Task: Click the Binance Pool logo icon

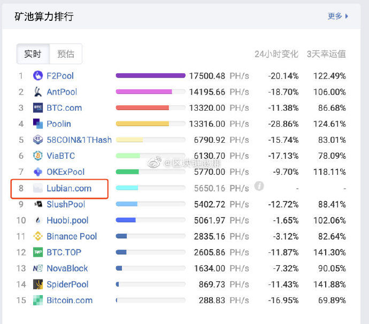Action: (38, 236)
